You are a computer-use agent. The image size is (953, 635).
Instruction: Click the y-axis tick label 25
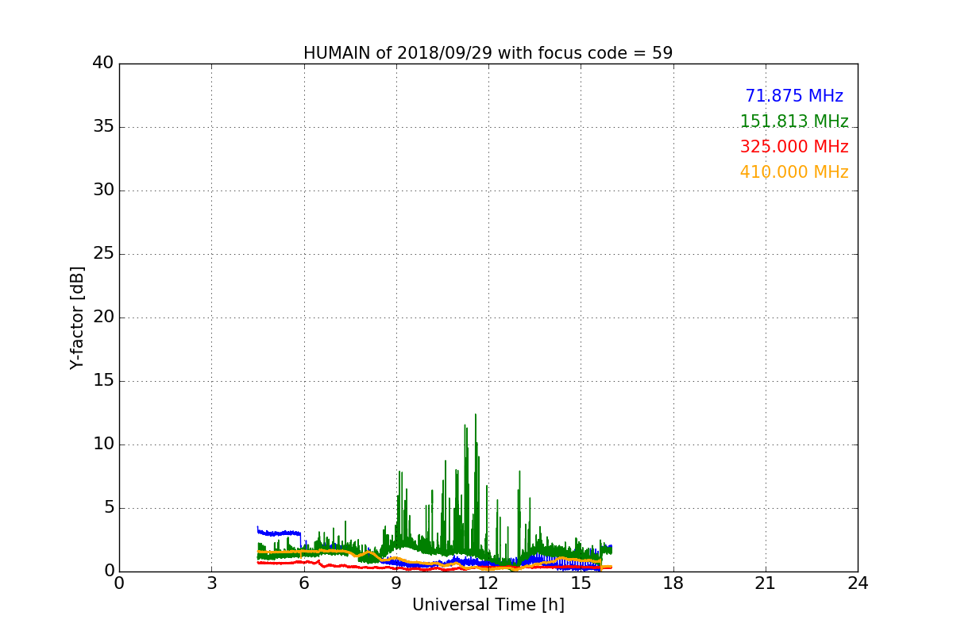102,254
